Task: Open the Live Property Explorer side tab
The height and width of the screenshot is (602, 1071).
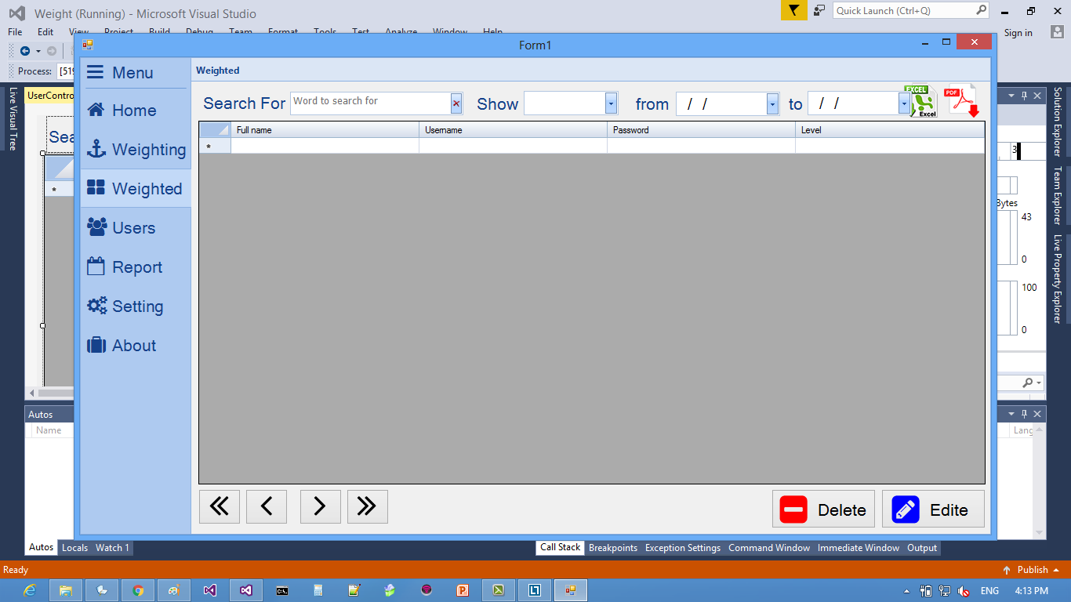Action: pos(1057,279)
